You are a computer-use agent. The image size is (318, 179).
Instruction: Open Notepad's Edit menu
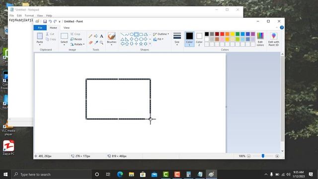pos(19,15)
